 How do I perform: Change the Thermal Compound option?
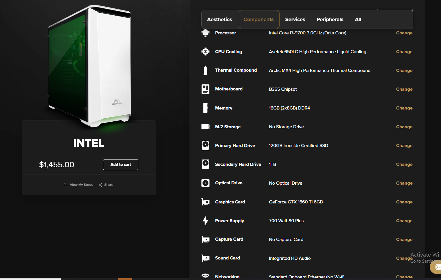(x=404, y=71)
